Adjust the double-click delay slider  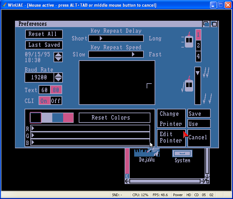click(x=198, y=86)
